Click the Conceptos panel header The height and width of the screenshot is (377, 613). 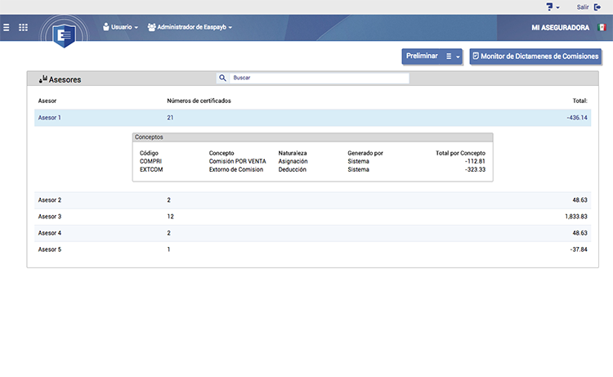coord(312,137)
